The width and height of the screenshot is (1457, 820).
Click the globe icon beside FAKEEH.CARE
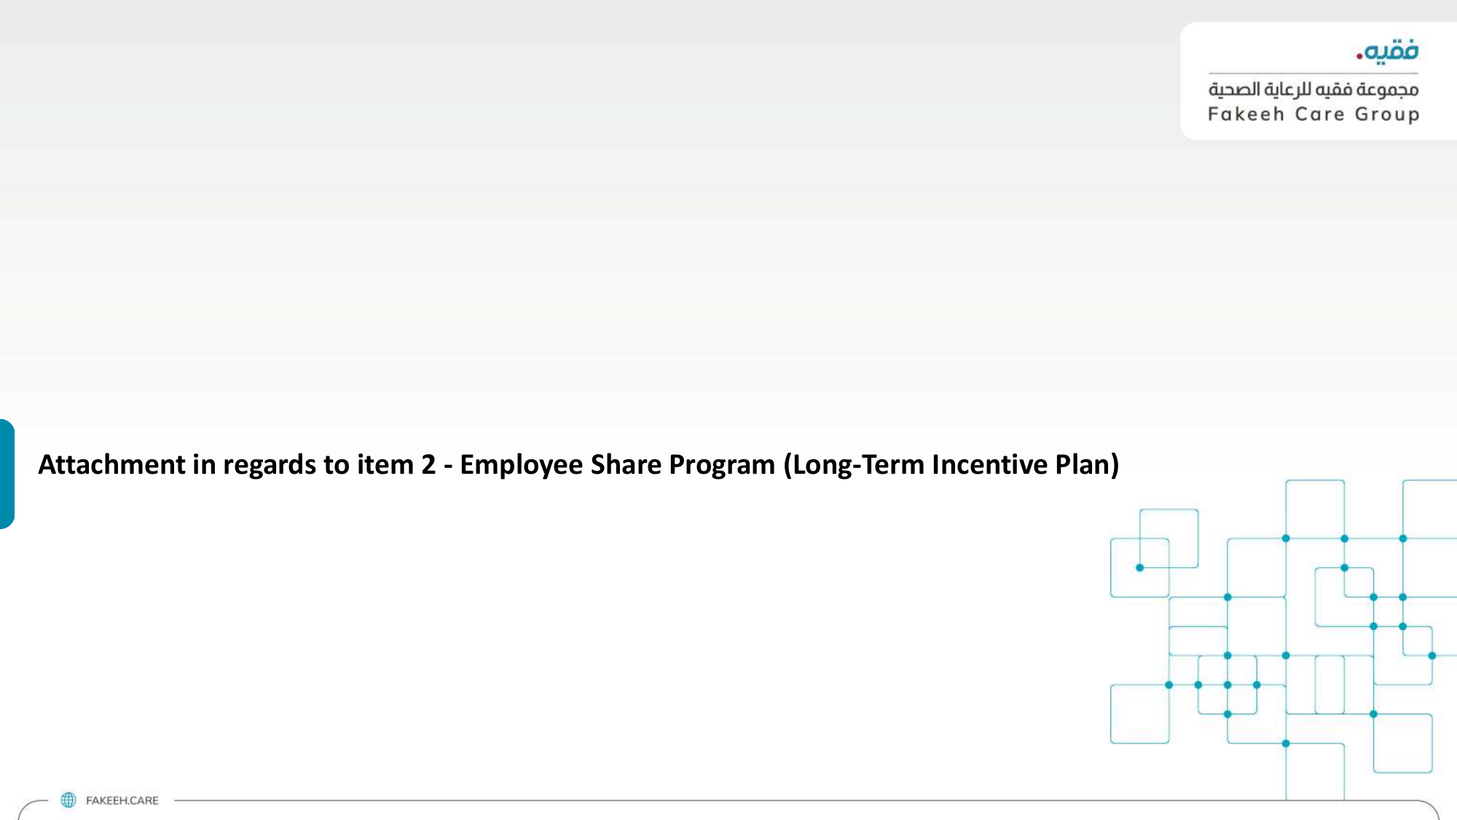tap(68, 800)
